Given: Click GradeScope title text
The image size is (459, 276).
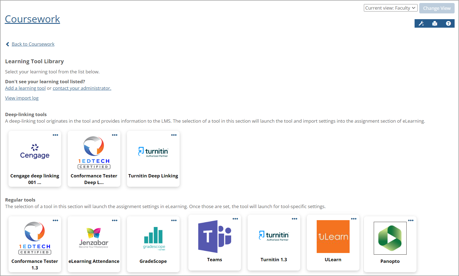Looking at the screenshot, I should click(x=153, y=261).
